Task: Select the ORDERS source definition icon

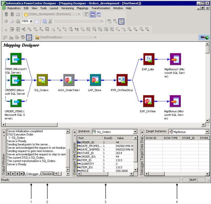Action: pos(16,80)
